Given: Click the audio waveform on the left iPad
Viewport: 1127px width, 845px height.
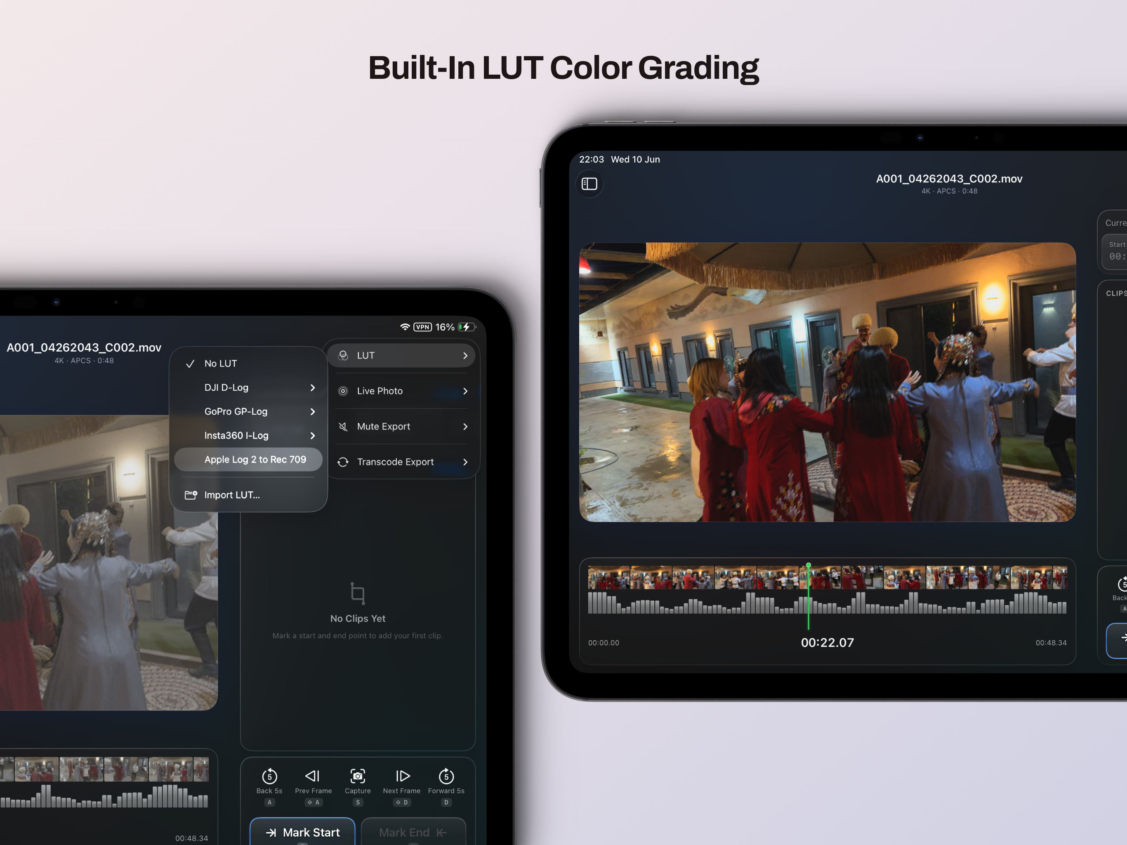Looking at the screenshot, I should (104, 796).
